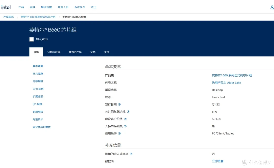Click the $31.00 price value
Image resolution: width=274 pixels, height=168 pixels.
point(216,119)
